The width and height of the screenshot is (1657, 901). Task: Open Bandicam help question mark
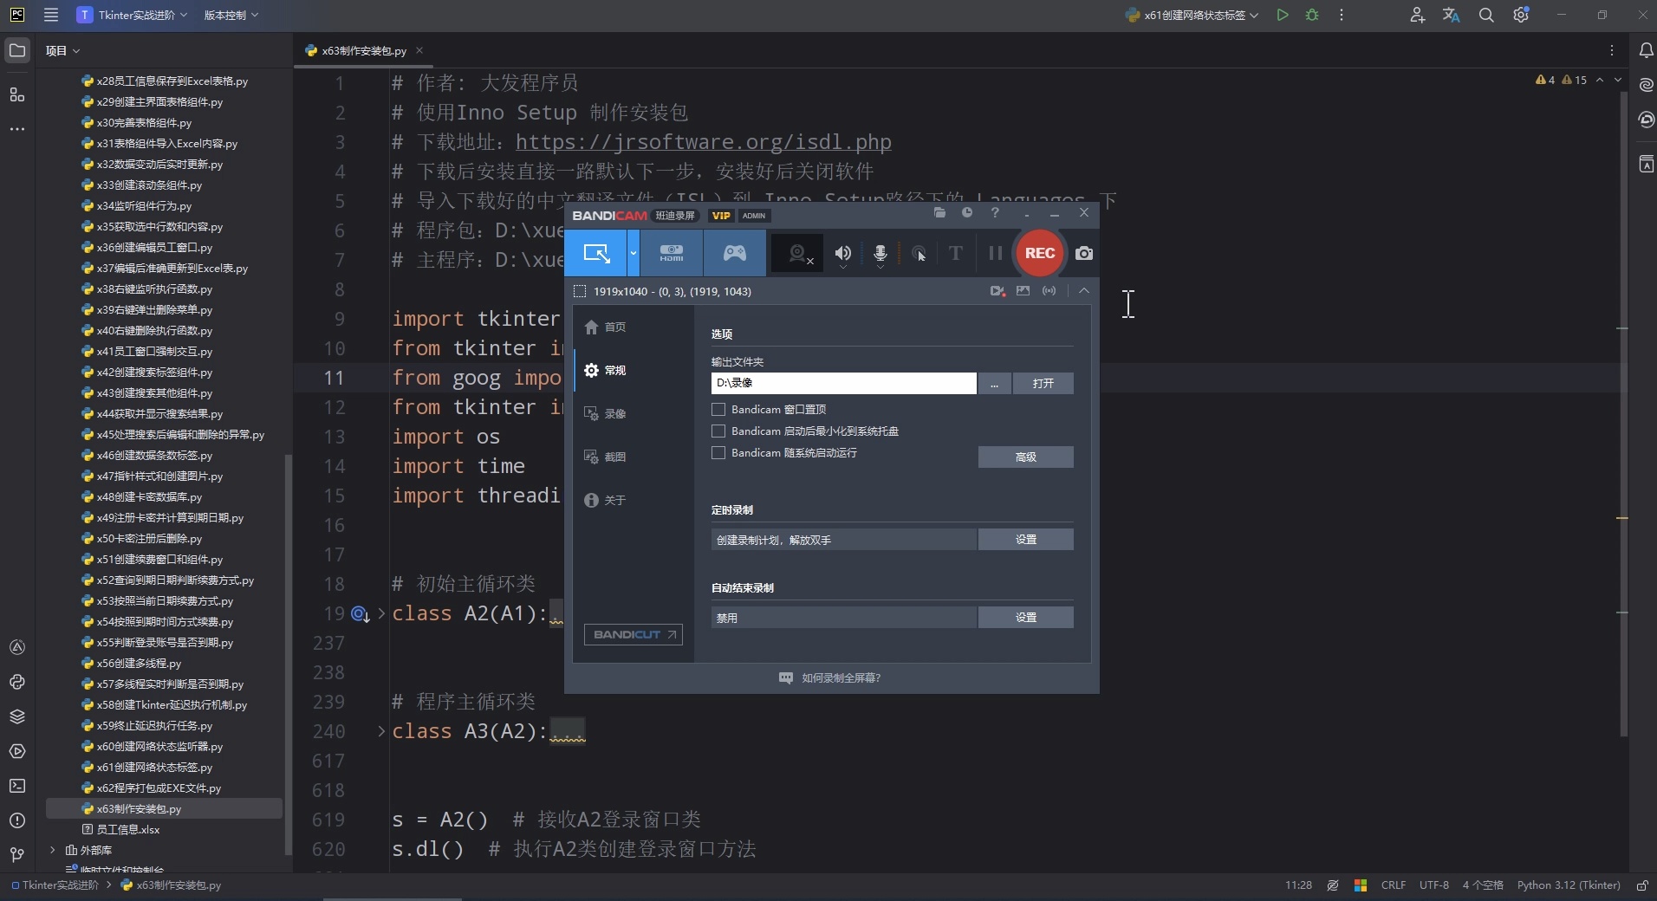(995, 213)
